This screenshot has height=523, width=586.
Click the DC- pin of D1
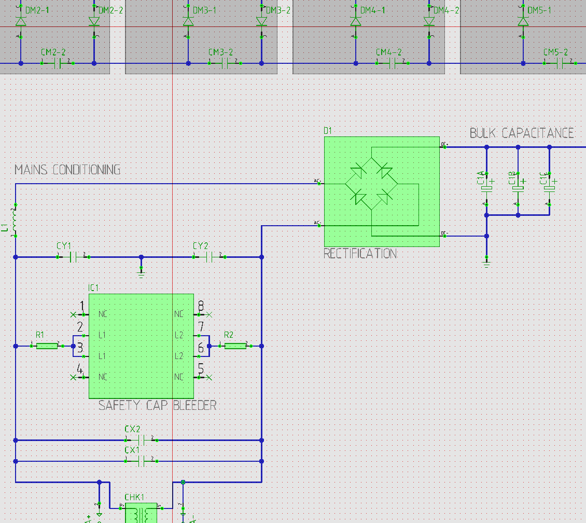click(444, 236)
